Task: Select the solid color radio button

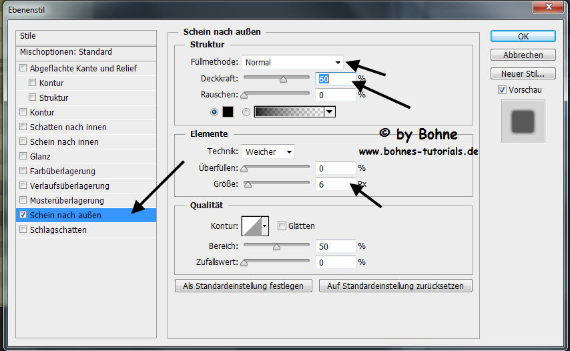Action: click(x=214, y=112)
